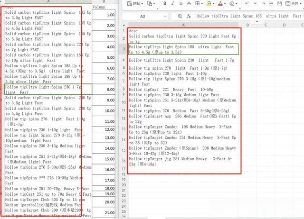Click cell 'Hollow tipSpinn 230 light Fast 1-10g' right sheet
The width and height of the screenshot is (304, 219).
[183, 73]
